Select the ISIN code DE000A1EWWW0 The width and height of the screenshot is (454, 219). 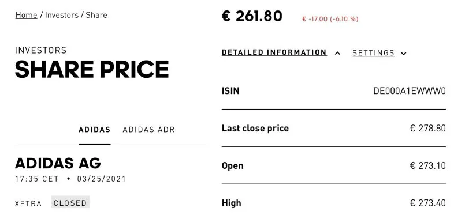410,91
